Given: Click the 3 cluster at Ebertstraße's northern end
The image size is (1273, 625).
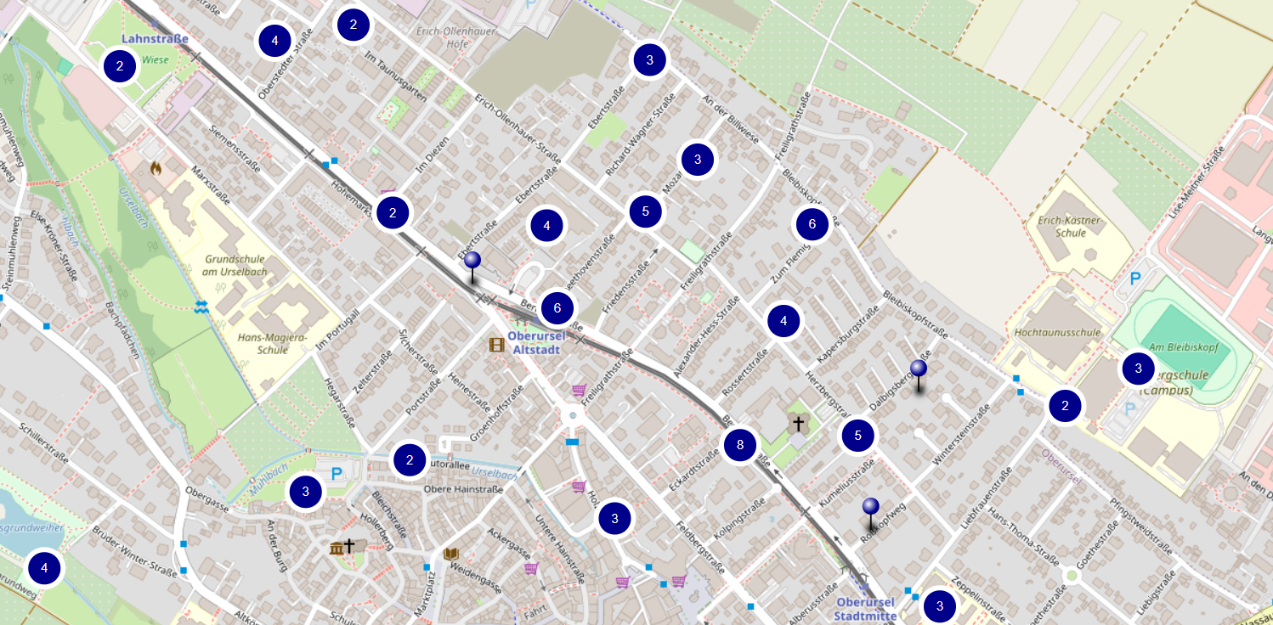Looking at the screenshot, I should pyautogui.click(x=650, y=60).
